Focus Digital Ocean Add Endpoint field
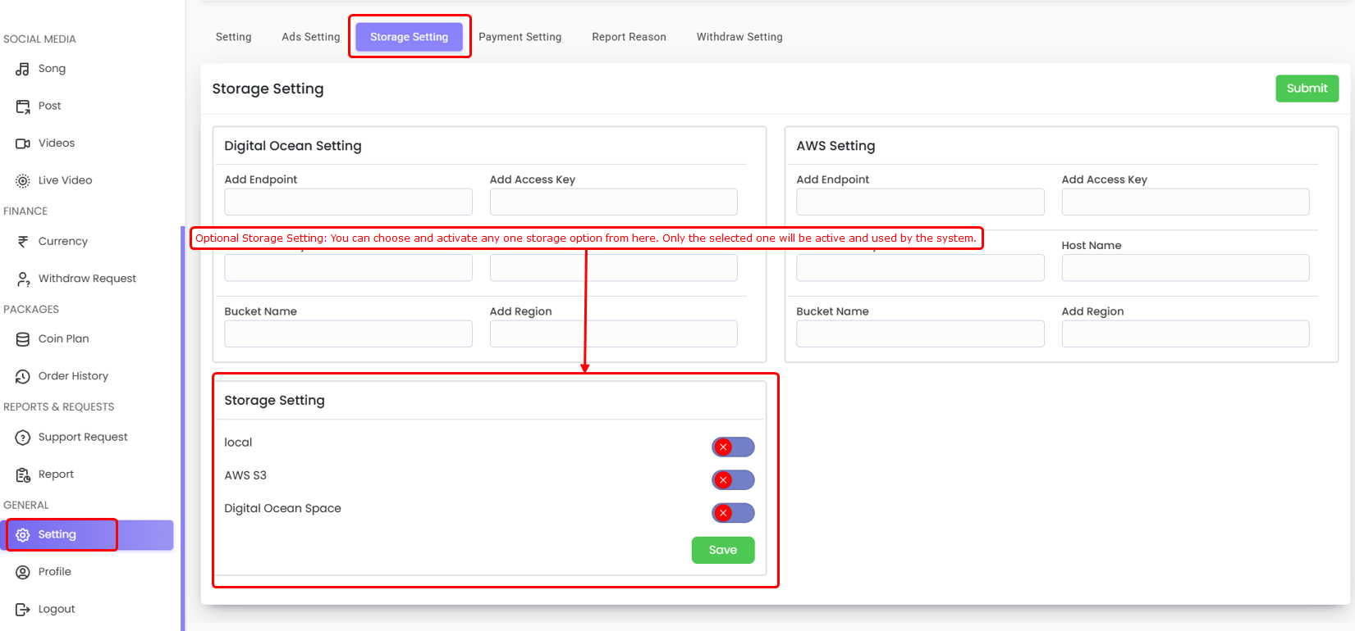 [x=348, y=202]
